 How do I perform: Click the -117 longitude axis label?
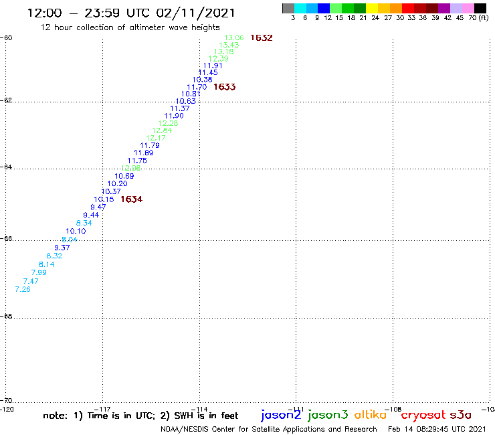coord(102,409)
